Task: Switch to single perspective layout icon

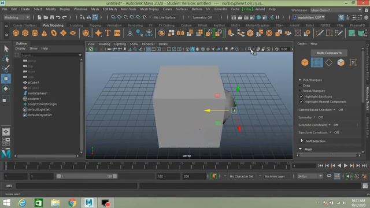Action: pyautogui.click(x=6, y=132)
